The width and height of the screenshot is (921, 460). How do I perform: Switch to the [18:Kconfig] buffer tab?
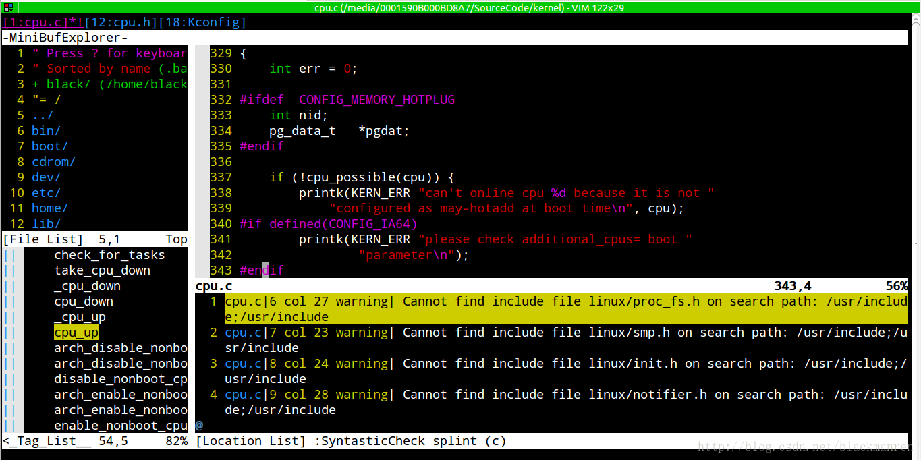pyautogui.click(x=202, y=23)
